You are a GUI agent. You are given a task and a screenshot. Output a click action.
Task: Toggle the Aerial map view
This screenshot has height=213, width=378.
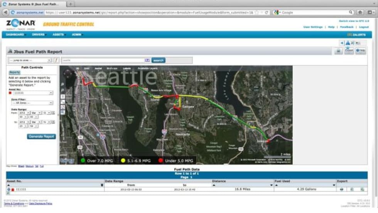point(98,68)
